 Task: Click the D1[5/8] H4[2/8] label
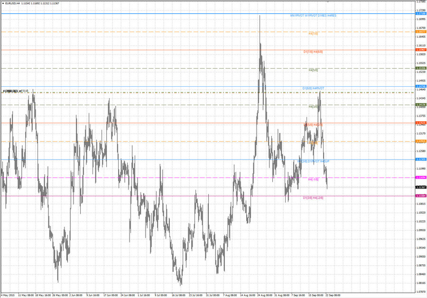(314, 124)
